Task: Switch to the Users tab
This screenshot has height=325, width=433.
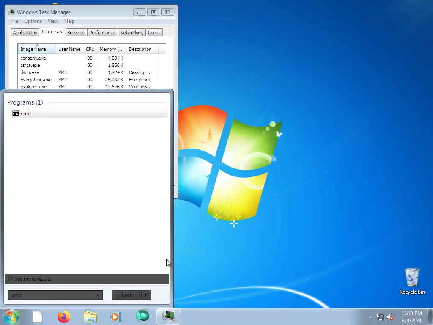Action: 154,33
